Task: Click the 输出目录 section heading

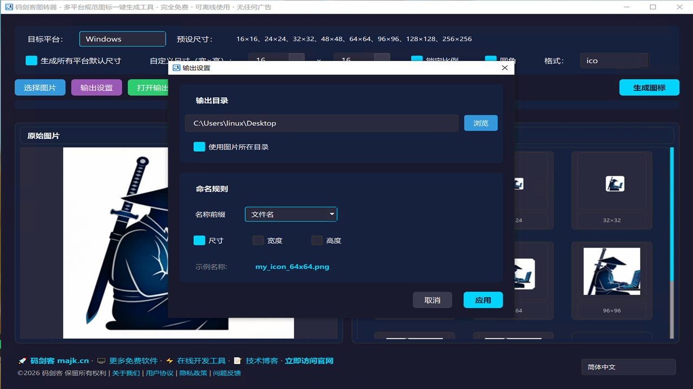Action: click(212, 100)
